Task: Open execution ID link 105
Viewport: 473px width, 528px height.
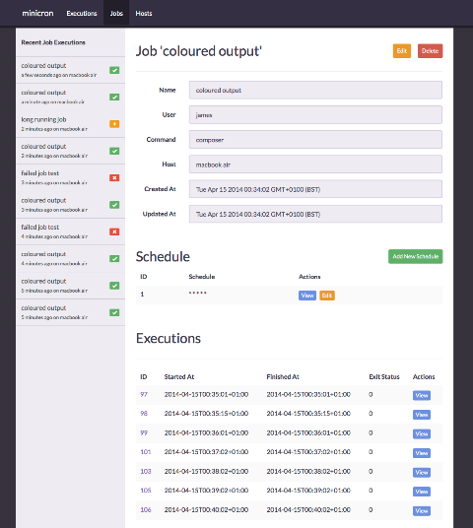Action: (x=146, y=491)
